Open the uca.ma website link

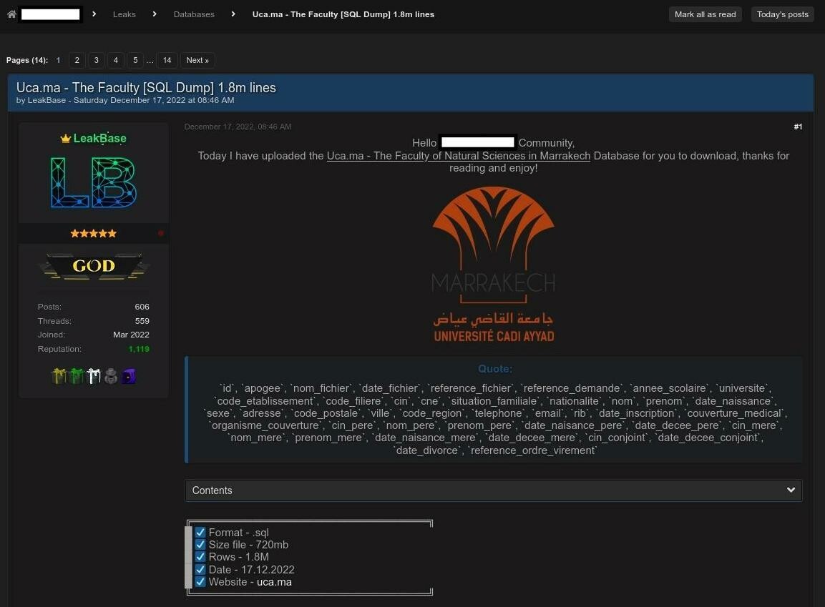274,582
